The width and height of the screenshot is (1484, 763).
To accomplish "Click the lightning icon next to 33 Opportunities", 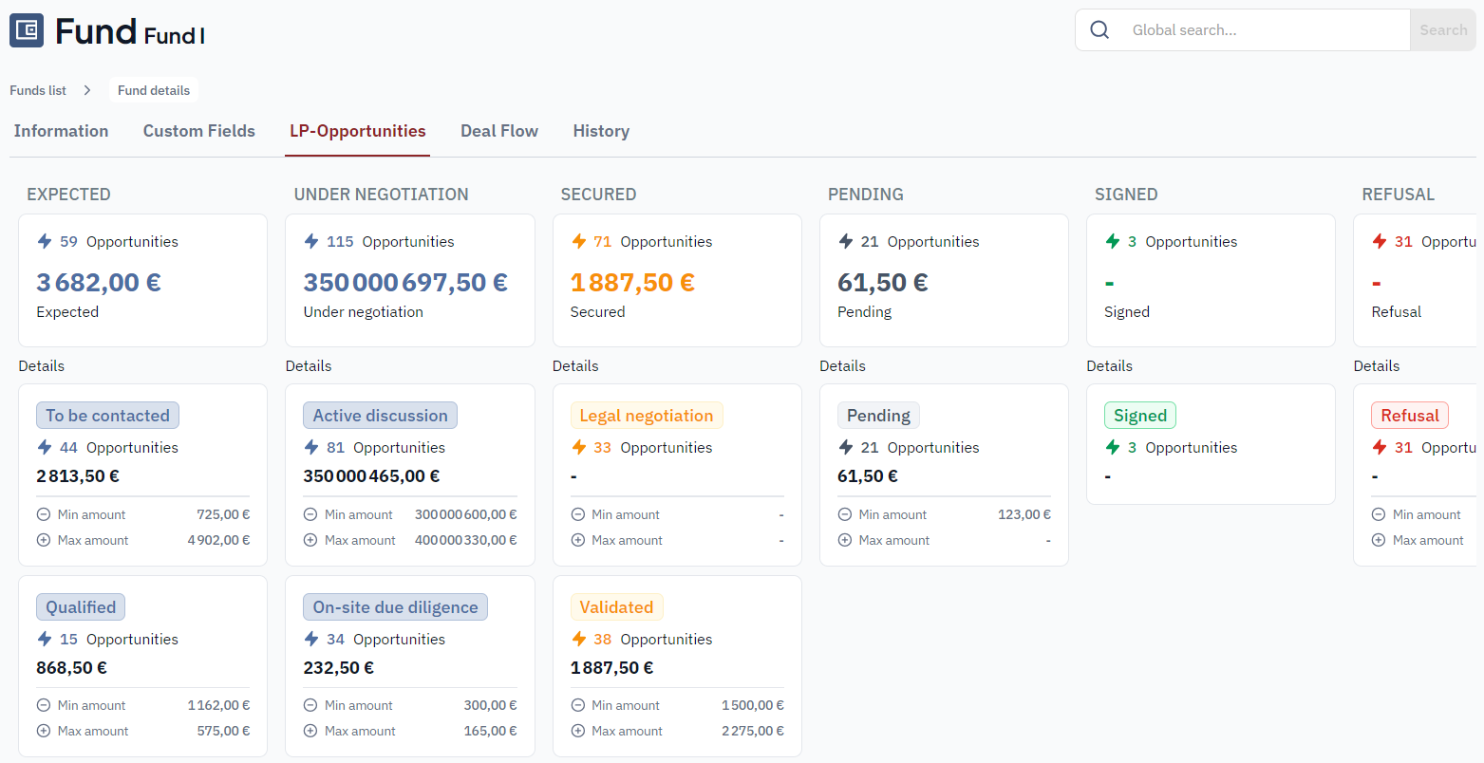I will [579, 447].
